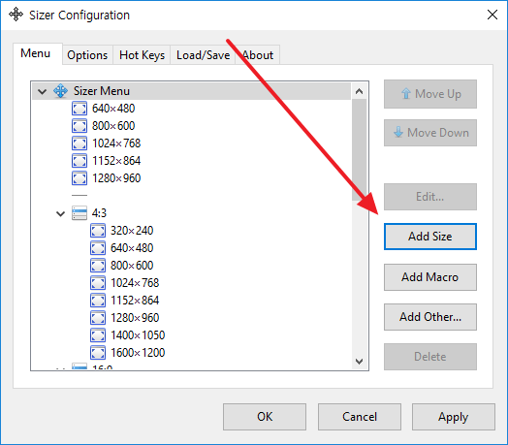Viewport: 508px width, 445px height.
Task: Open the About tab
Action: tap(258, 55)
